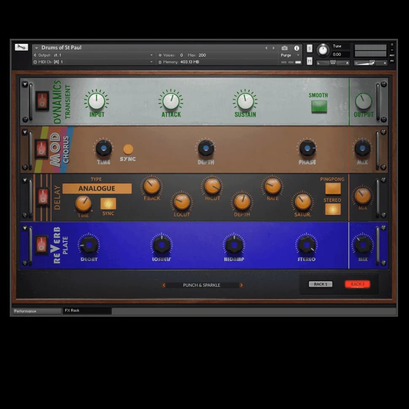This screenshot has height=409, width=409.
Task: Mute the instrument with the M button
Action: click(x=309, y=62)
